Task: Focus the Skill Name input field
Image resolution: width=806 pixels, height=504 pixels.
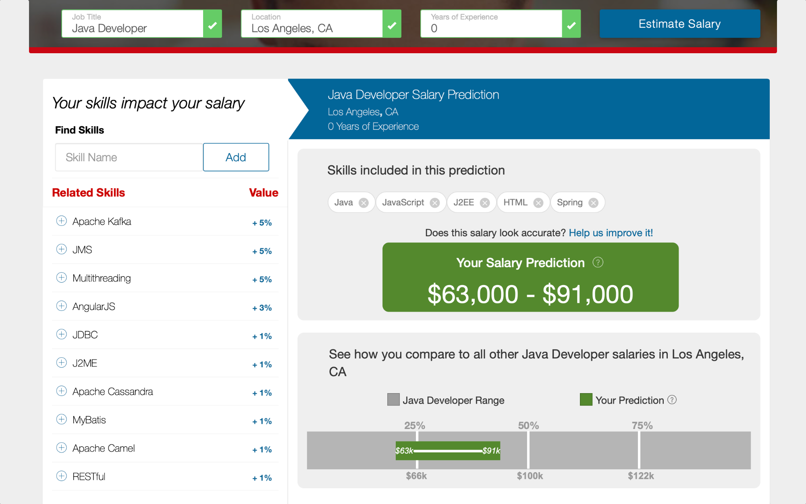Action: click(129, 157)
